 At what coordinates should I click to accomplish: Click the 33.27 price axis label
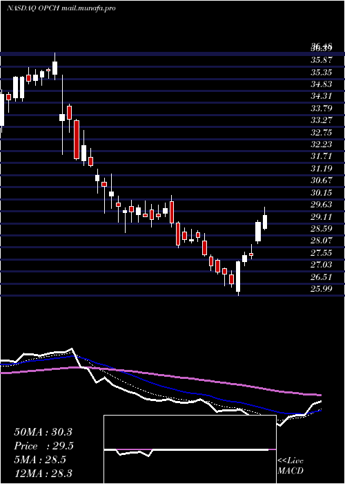point(321,120)
